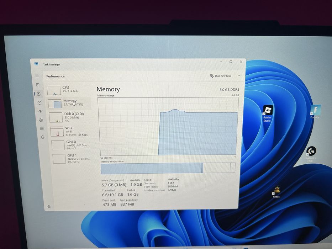The image size is (332, 249).
Task: Minimize the Task Manager window
Action: point(221,62)
